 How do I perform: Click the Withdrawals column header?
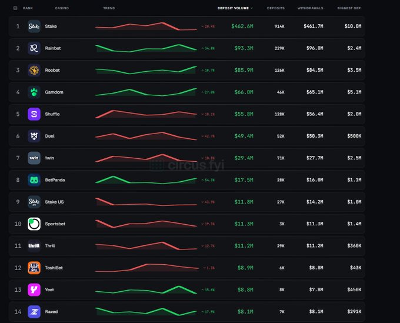310,8
